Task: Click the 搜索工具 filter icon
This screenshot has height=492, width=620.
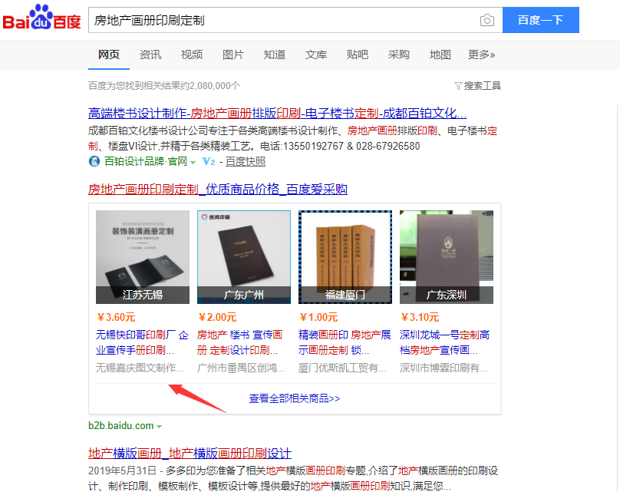Action: click(458, 86)
